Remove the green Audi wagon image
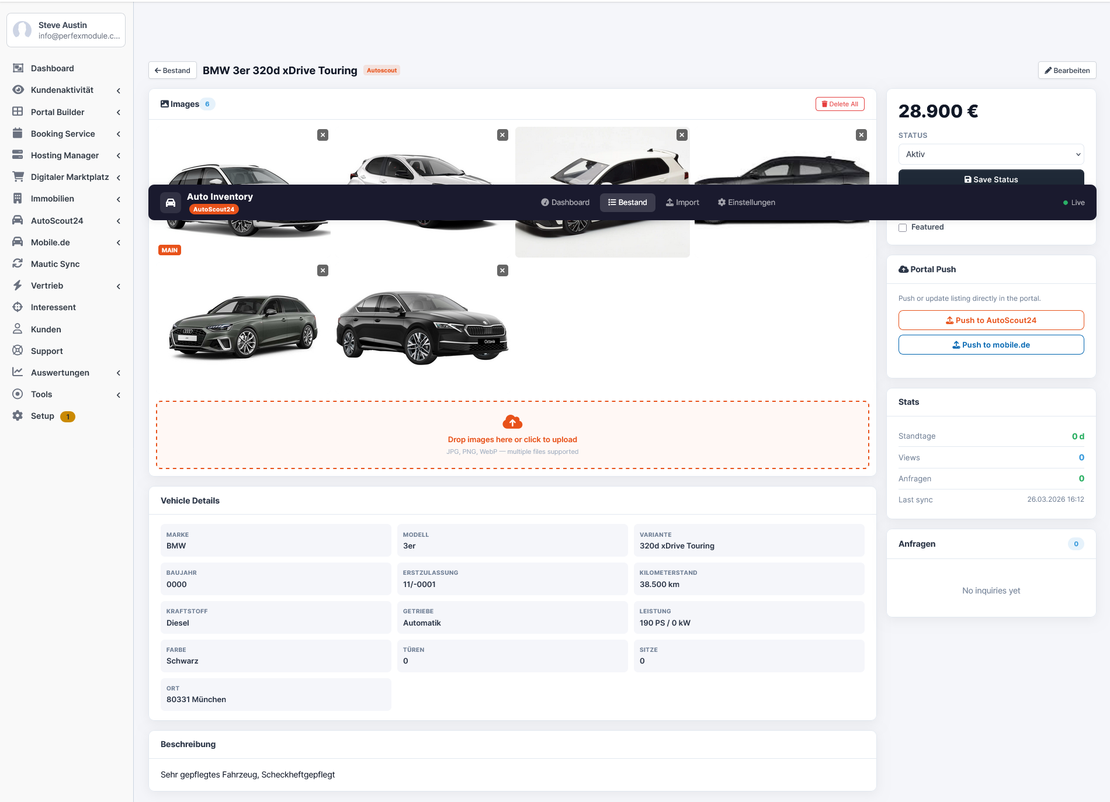 (x=322, y=270)
